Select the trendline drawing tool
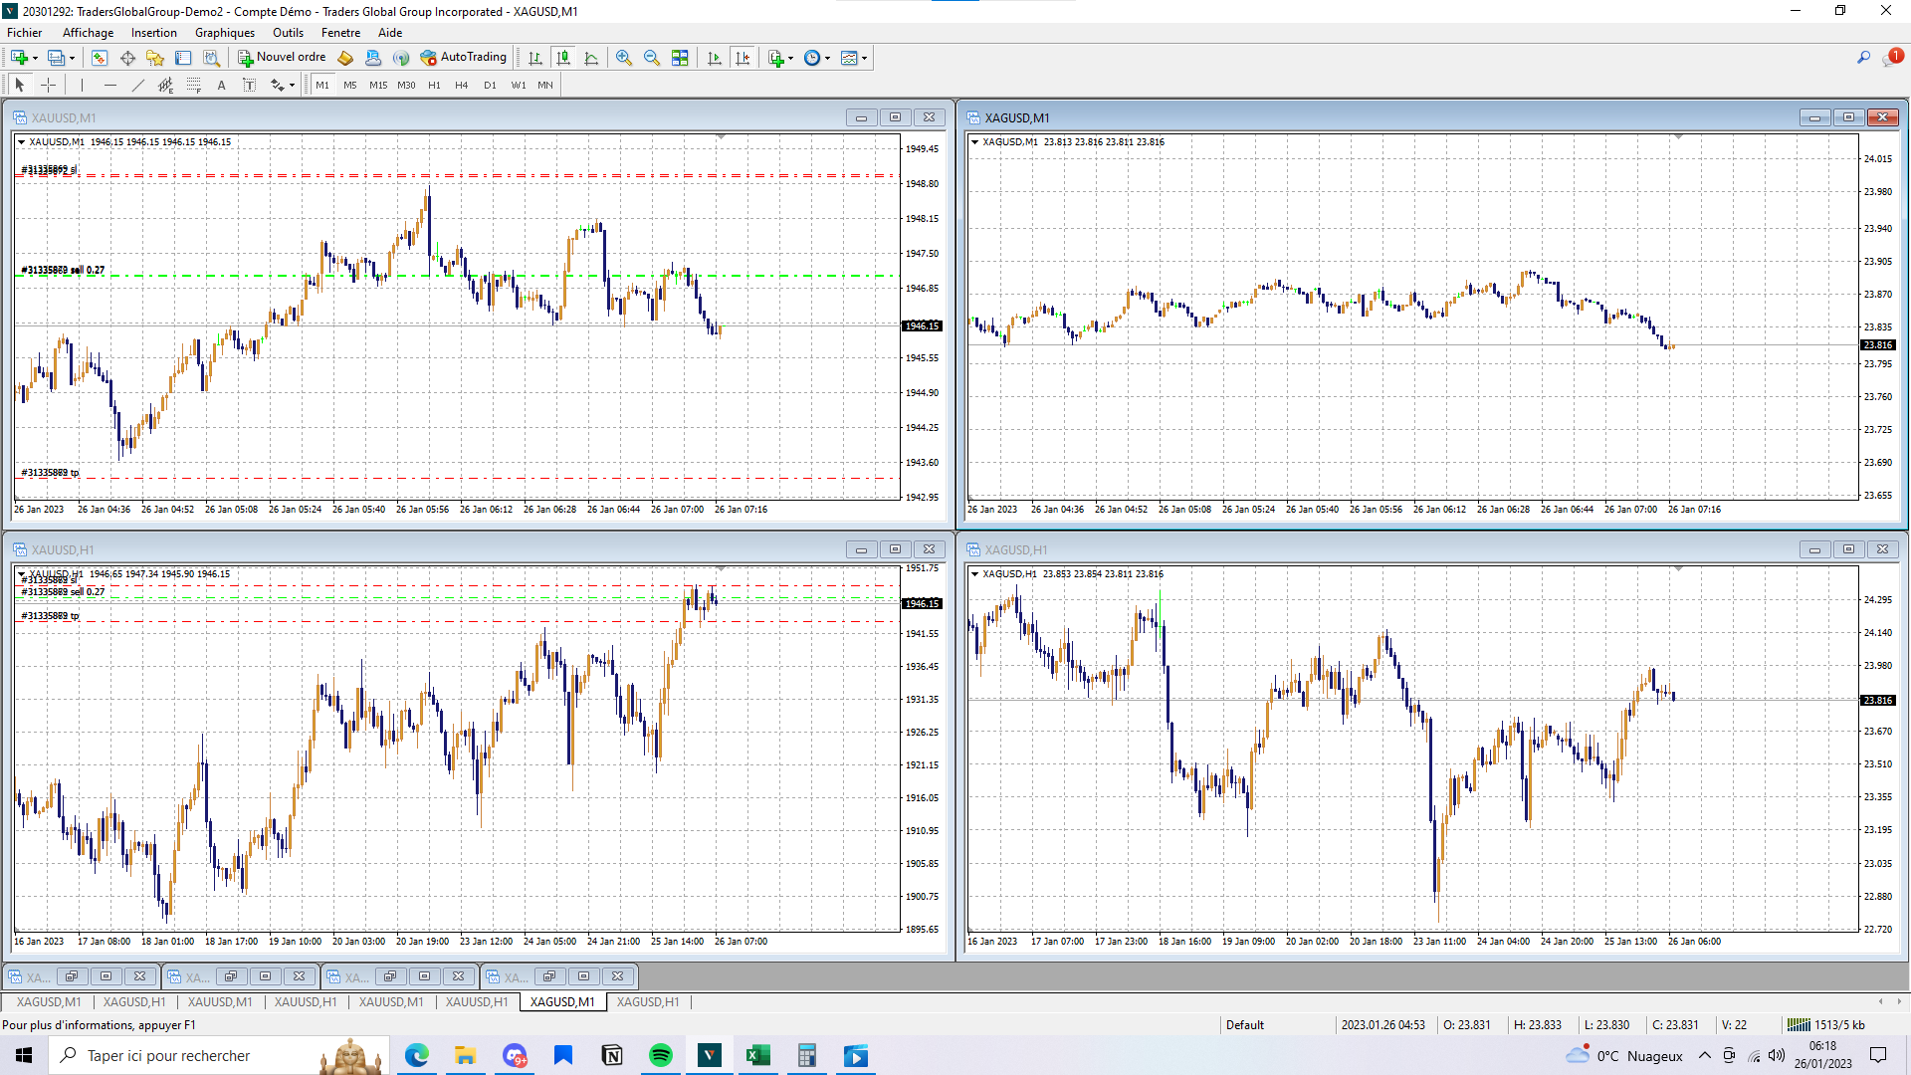The width and height of the screenshot is (1911, 1075). point(138,86)
